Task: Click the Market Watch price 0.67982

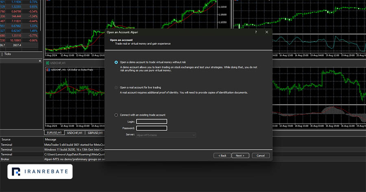Action: [x=16, y=26]
